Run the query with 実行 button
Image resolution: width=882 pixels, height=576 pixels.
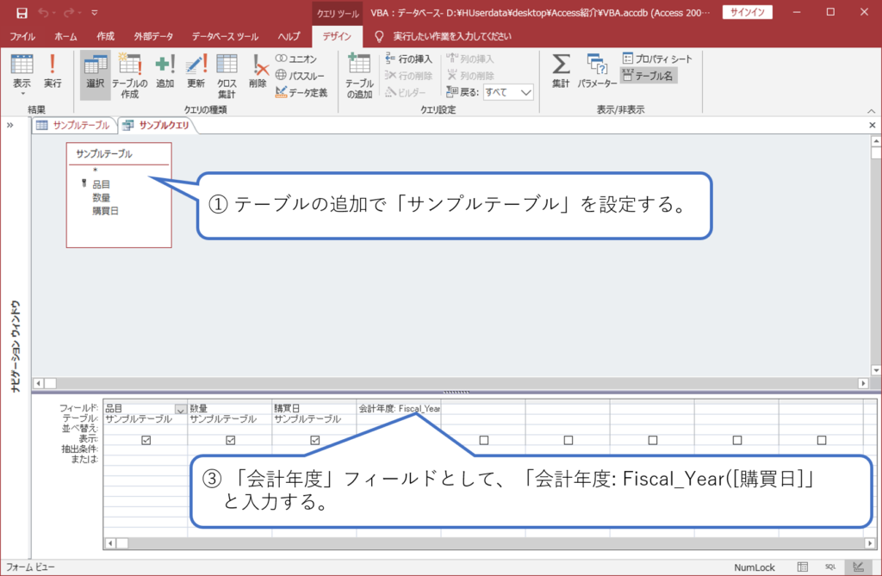(53, 71)
